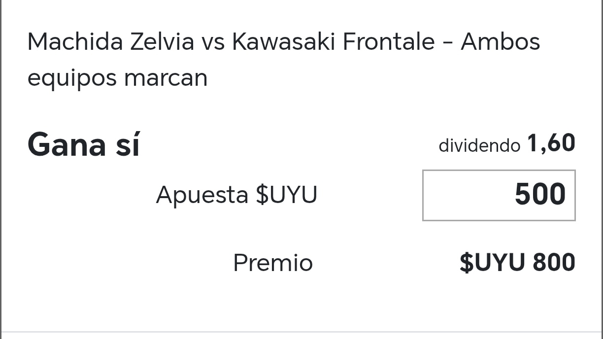Click the Premio label
The height and width of the screenshot is (339, 603).
(x=273, y=263)
